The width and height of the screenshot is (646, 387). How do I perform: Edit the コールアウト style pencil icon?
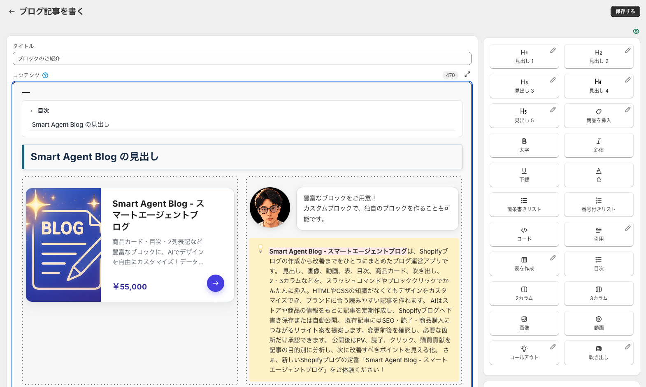click(x=553, y=347)
